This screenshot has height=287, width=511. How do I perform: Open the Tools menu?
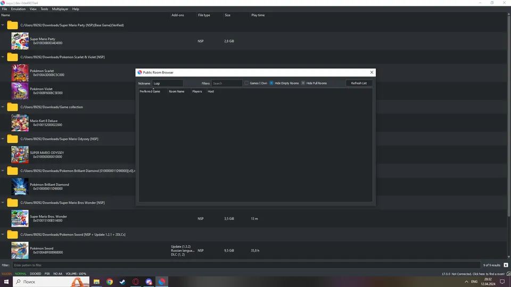44,9
